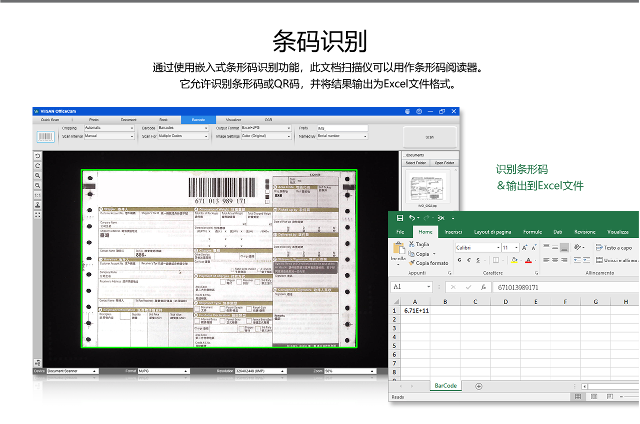Click the Select Folder button
This screenshot has height=424, width=640.
pos(415,163)
